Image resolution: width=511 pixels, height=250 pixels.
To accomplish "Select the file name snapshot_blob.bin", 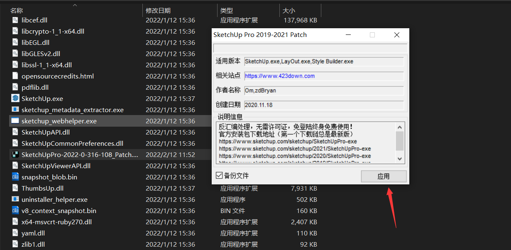I will tap(49, 177).
